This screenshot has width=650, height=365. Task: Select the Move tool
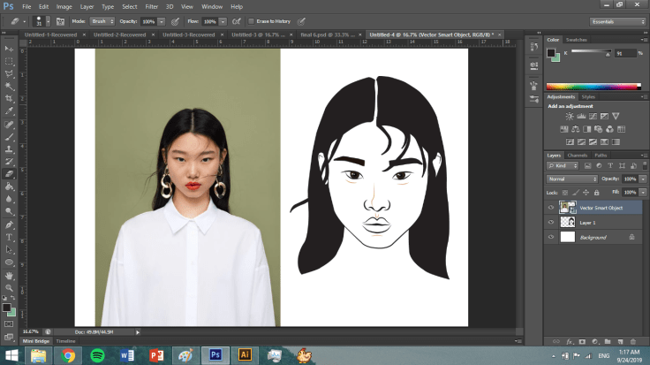click(x=10, y=48)
